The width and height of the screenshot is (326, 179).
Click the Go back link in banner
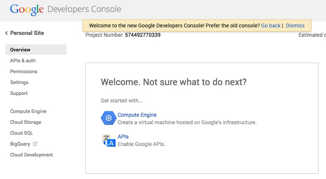271,26
